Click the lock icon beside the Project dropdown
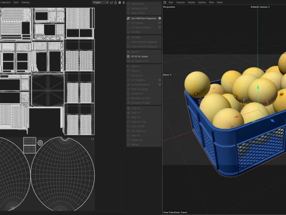Screen dimensions: 286x215 [116, 2]
